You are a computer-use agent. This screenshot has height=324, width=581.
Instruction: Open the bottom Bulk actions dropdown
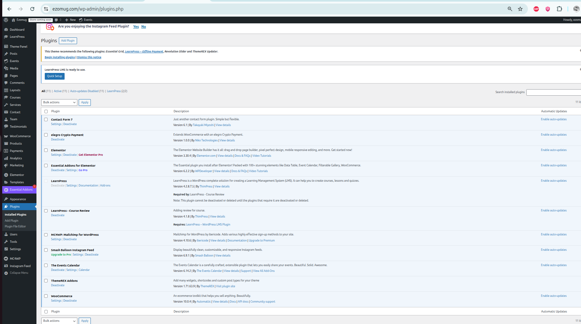pos(59,321)
